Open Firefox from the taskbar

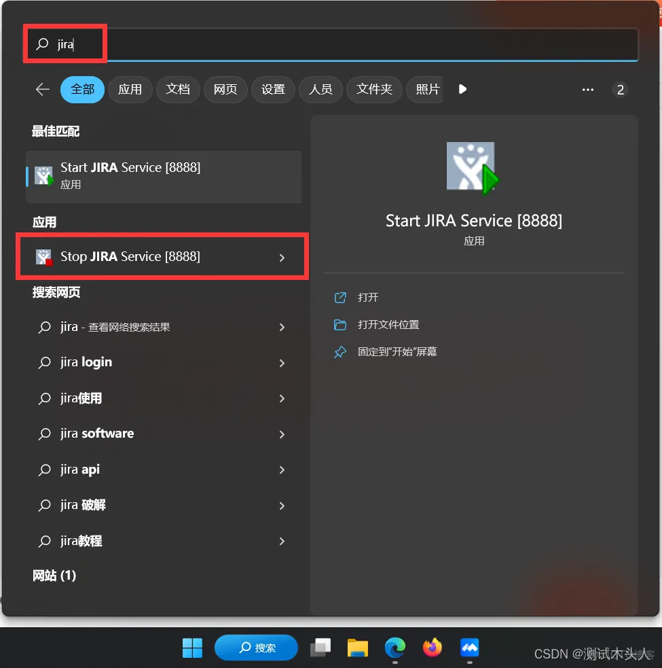(x=432, y=648)
